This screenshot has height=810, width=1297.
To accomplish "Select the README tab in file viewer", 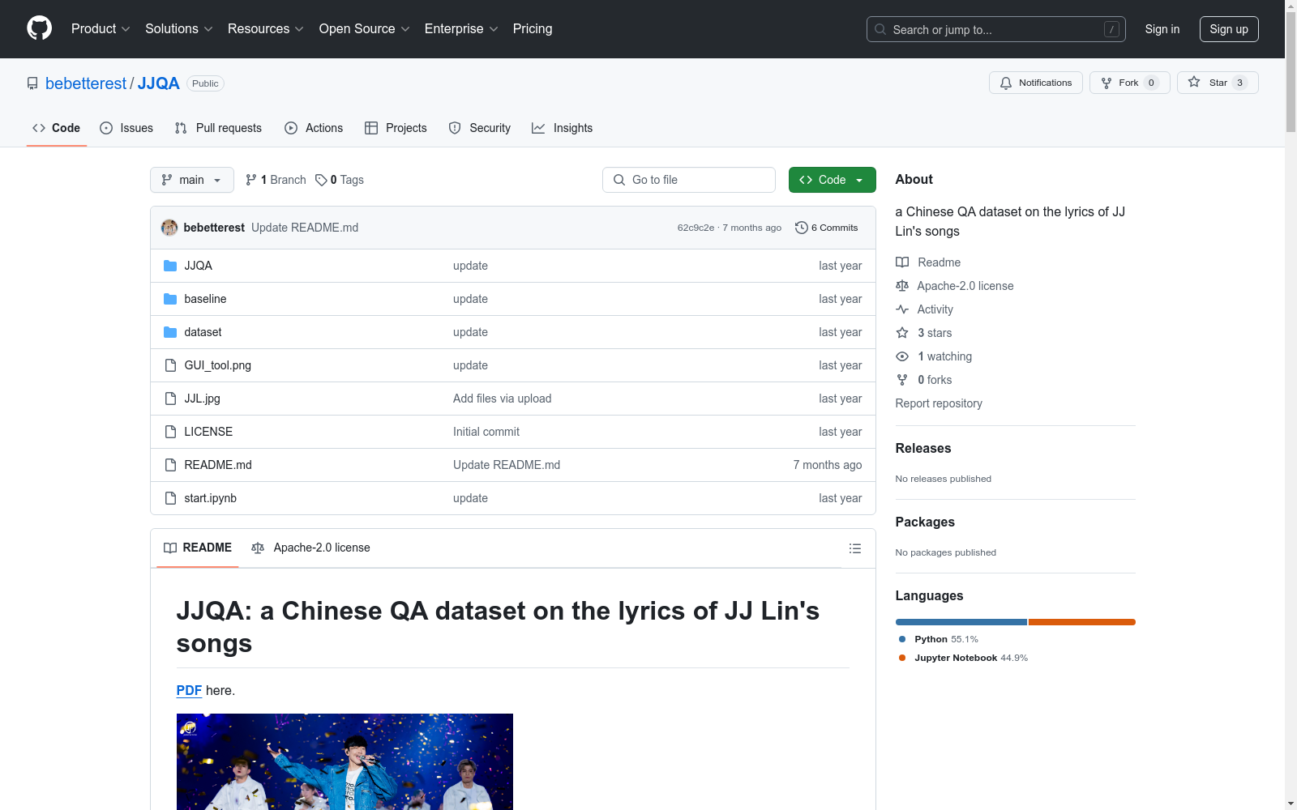I will point(198,548).
